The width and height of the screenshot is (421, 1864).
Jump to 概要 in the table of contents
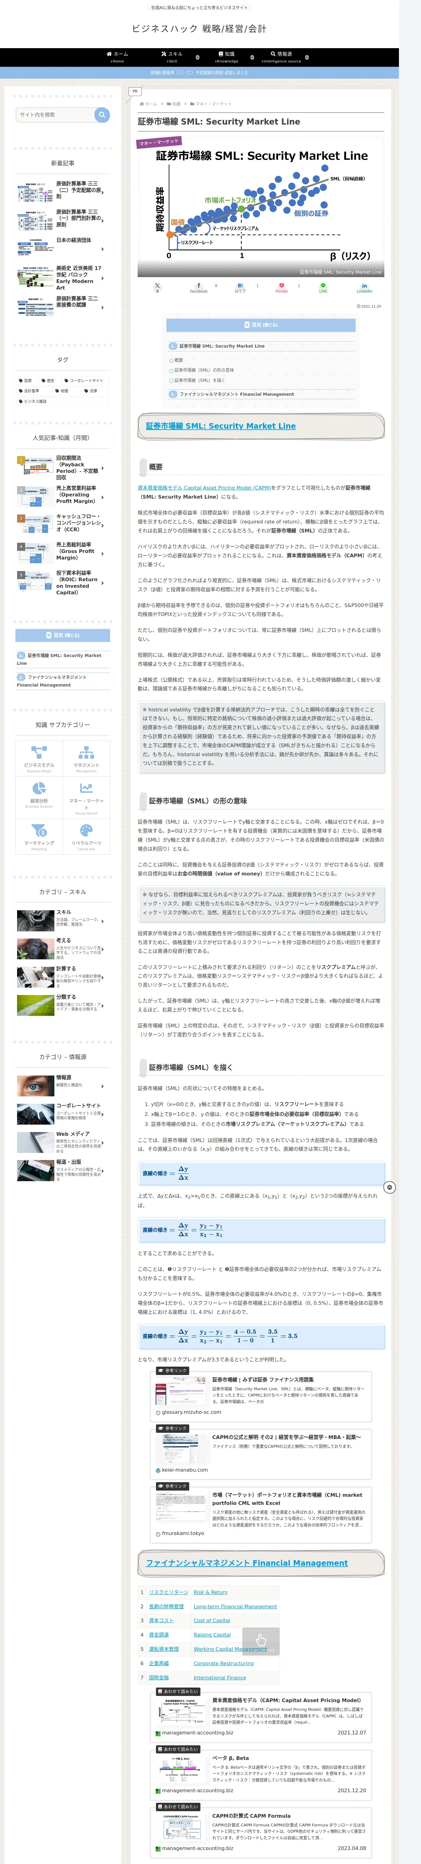179,360
